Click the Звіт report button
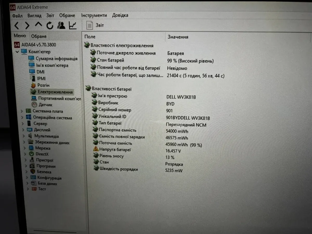Image resolution: width=312 pixels, height=234 pixels. (x=95, y=25)
